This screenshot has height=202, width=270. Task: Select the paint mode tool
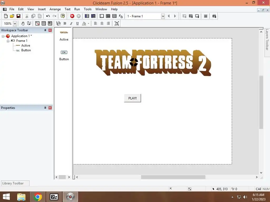click(x=29, y=23)
